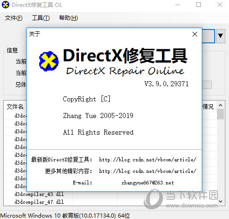Image resolution: width=229 pixels, height=219 pixels.
Task: Close the DirectX修复工具 OL main window
Action: 220,5
